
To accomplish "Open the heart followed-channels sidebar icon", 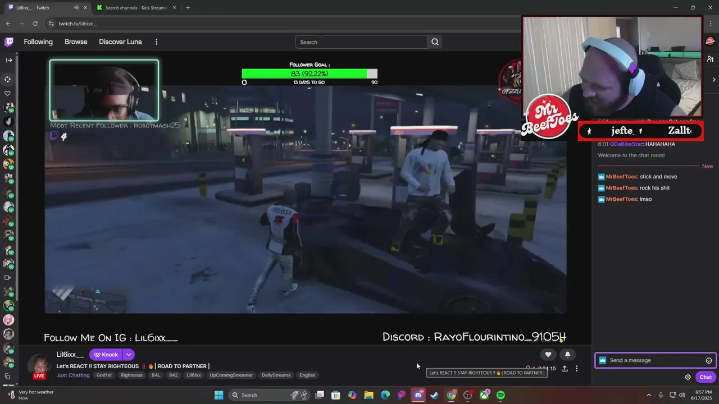I will point(8,93).
